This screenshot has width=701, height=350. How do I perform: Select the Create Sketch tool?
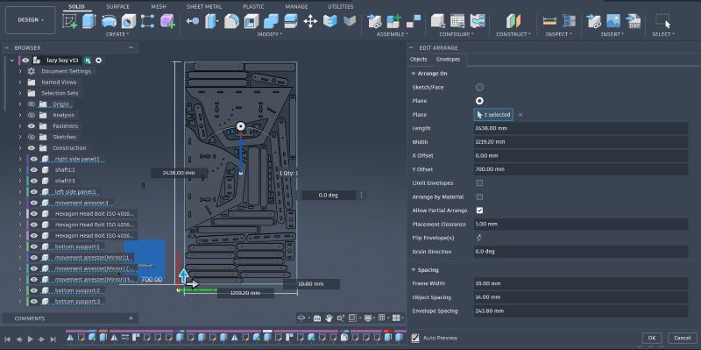pyautogui.click(x=69, y=20)
